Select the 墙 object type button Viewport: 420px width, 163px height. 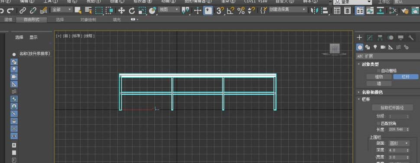click(x=379, y=83)
